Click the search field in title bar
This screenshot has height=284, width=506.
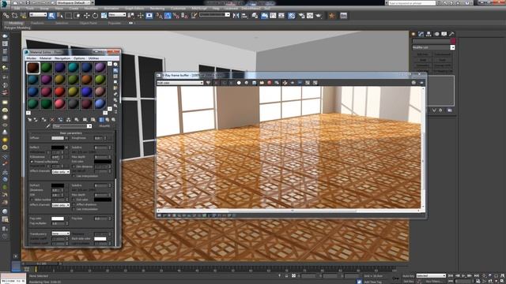412,3
